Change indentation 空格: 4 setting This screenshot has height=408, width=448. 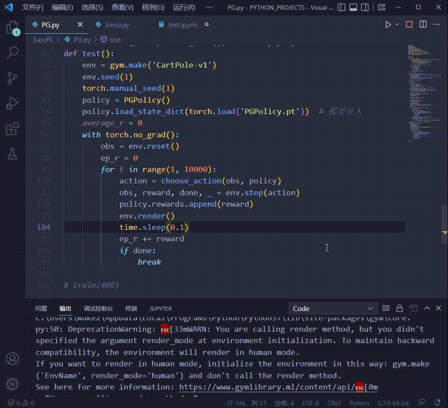click(x=284, y=403)
